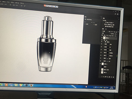
Task: Open the folder icon on the taskbar
Action: coord(16,85)
